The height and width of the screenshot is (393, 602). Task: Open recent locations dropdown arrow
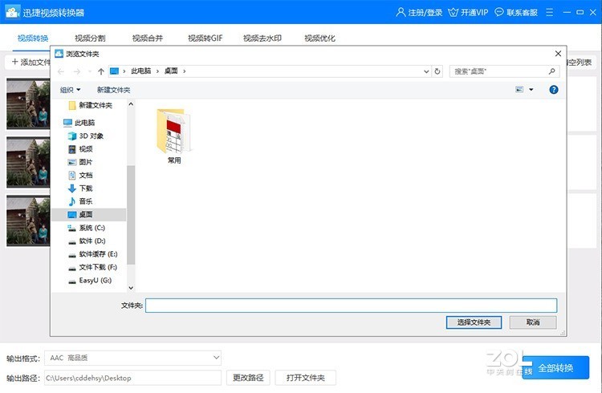tap(89, 71)
